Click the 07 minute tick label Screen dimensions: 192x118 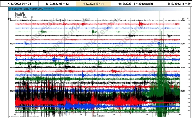point(130,115)
